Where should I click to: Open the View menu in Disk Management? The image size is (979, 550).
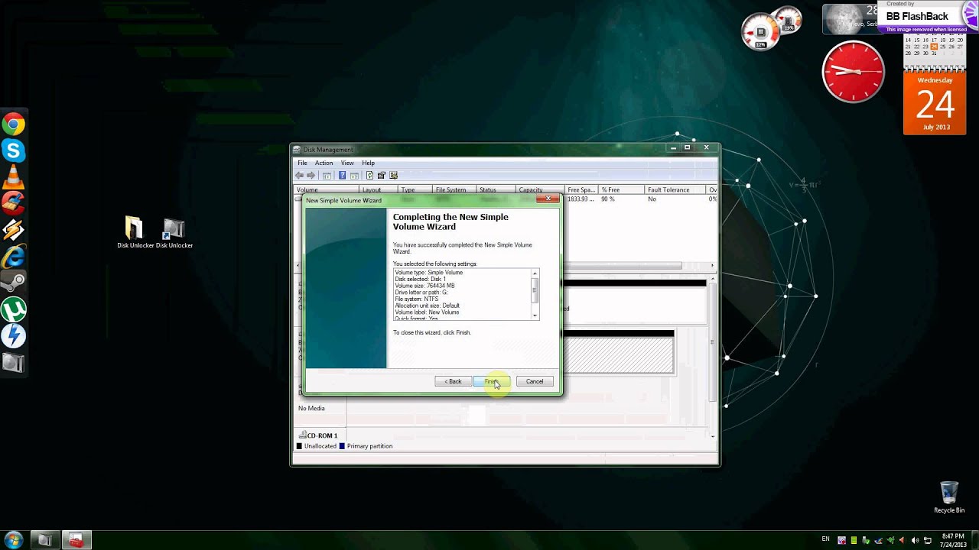point(347,163)
